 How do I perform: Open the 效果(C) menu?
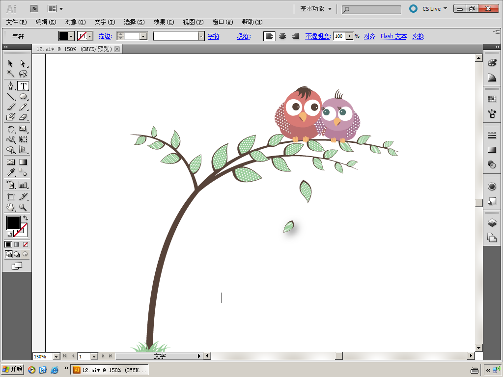[x=164, y=22]
